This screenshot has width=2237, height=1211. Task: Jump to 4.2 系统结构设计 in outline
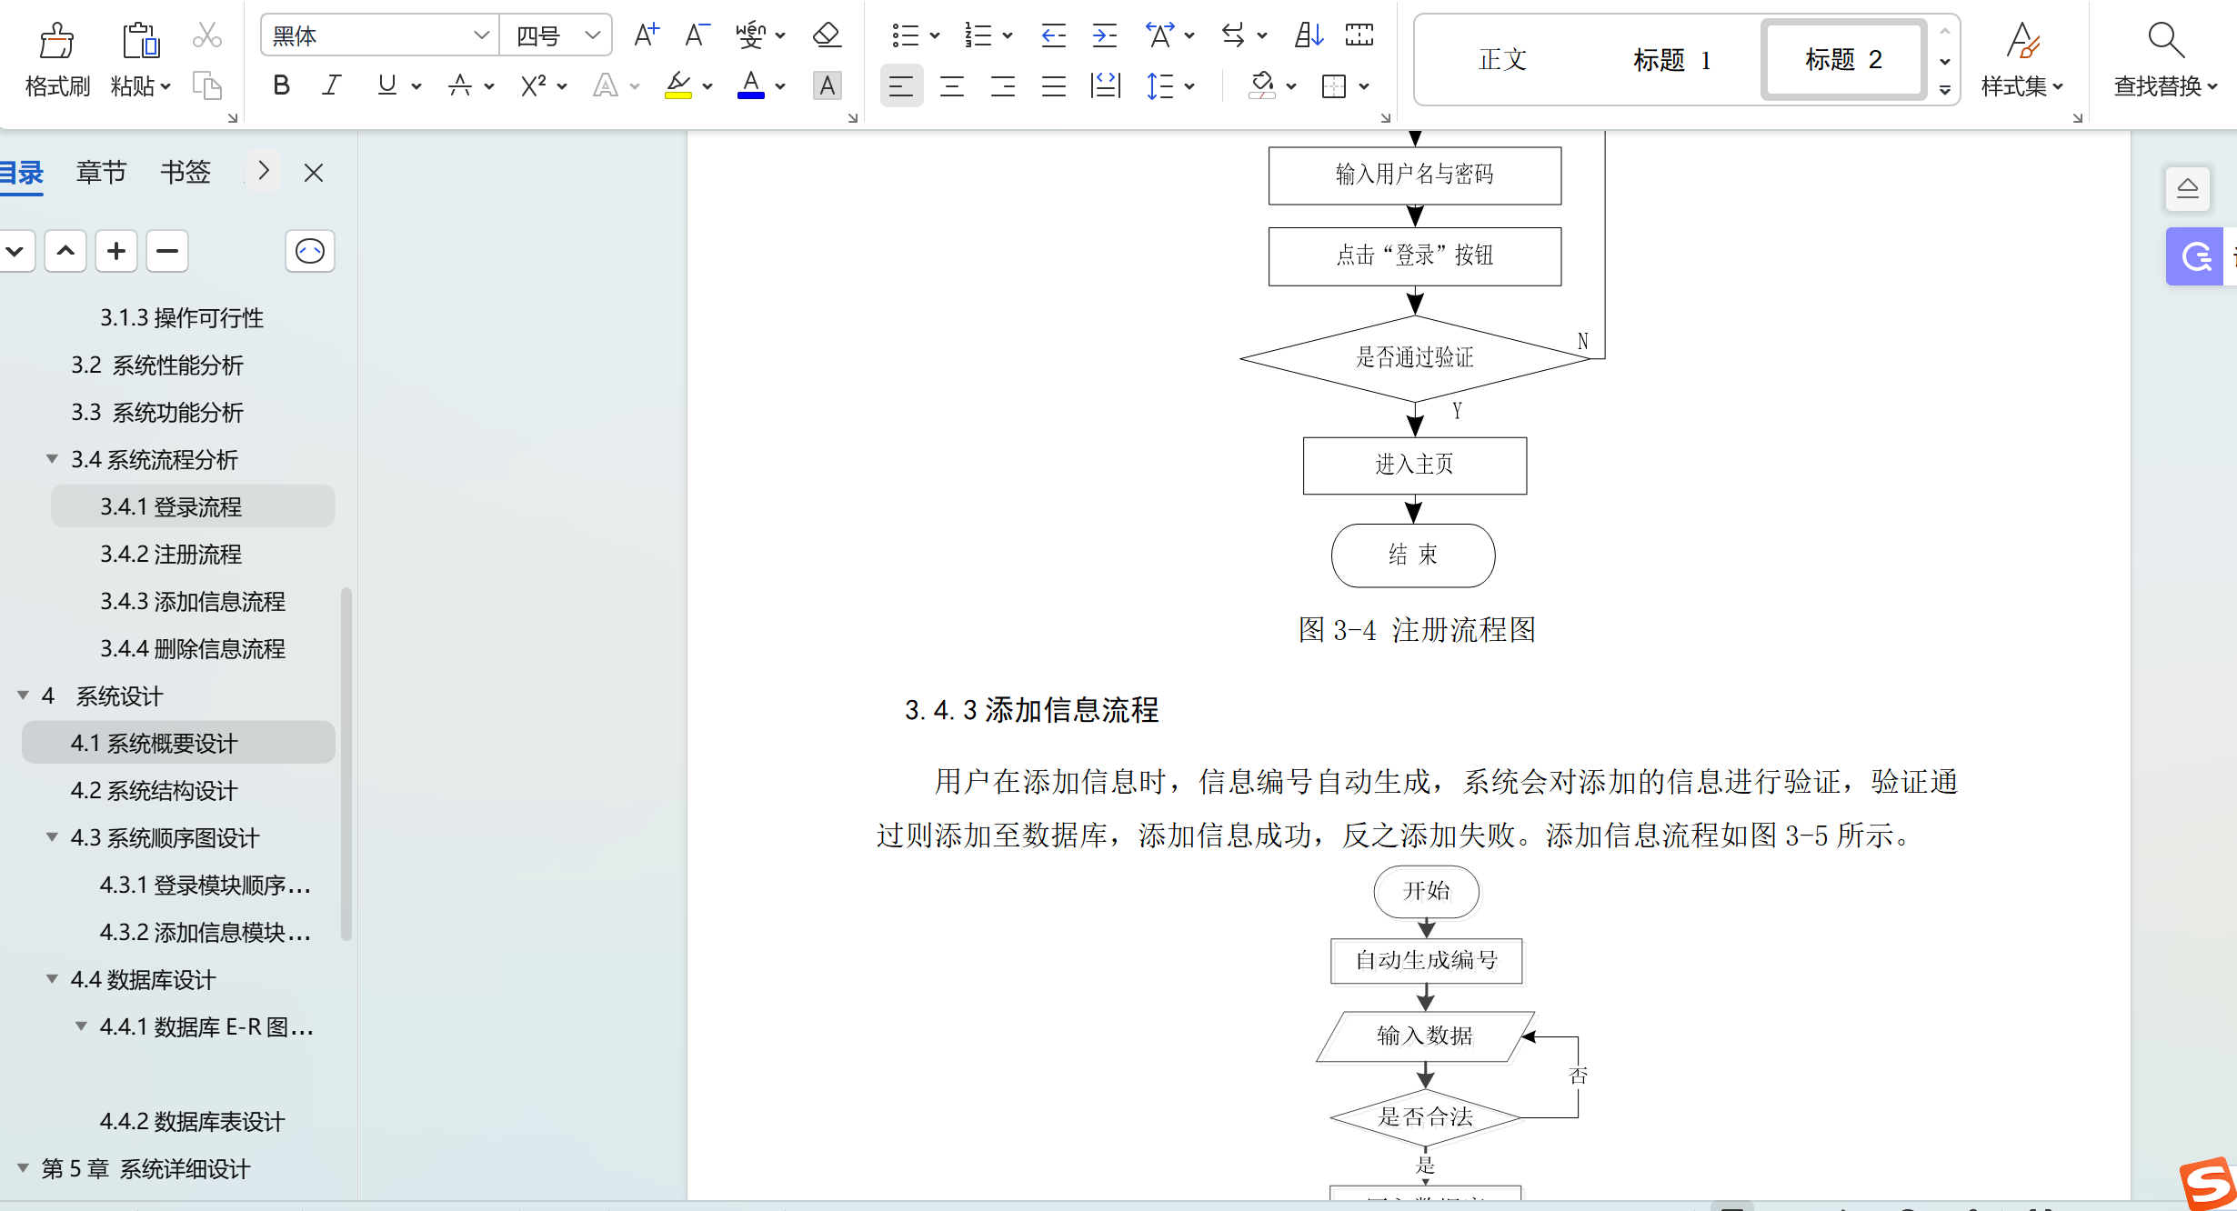pos(154,790)
